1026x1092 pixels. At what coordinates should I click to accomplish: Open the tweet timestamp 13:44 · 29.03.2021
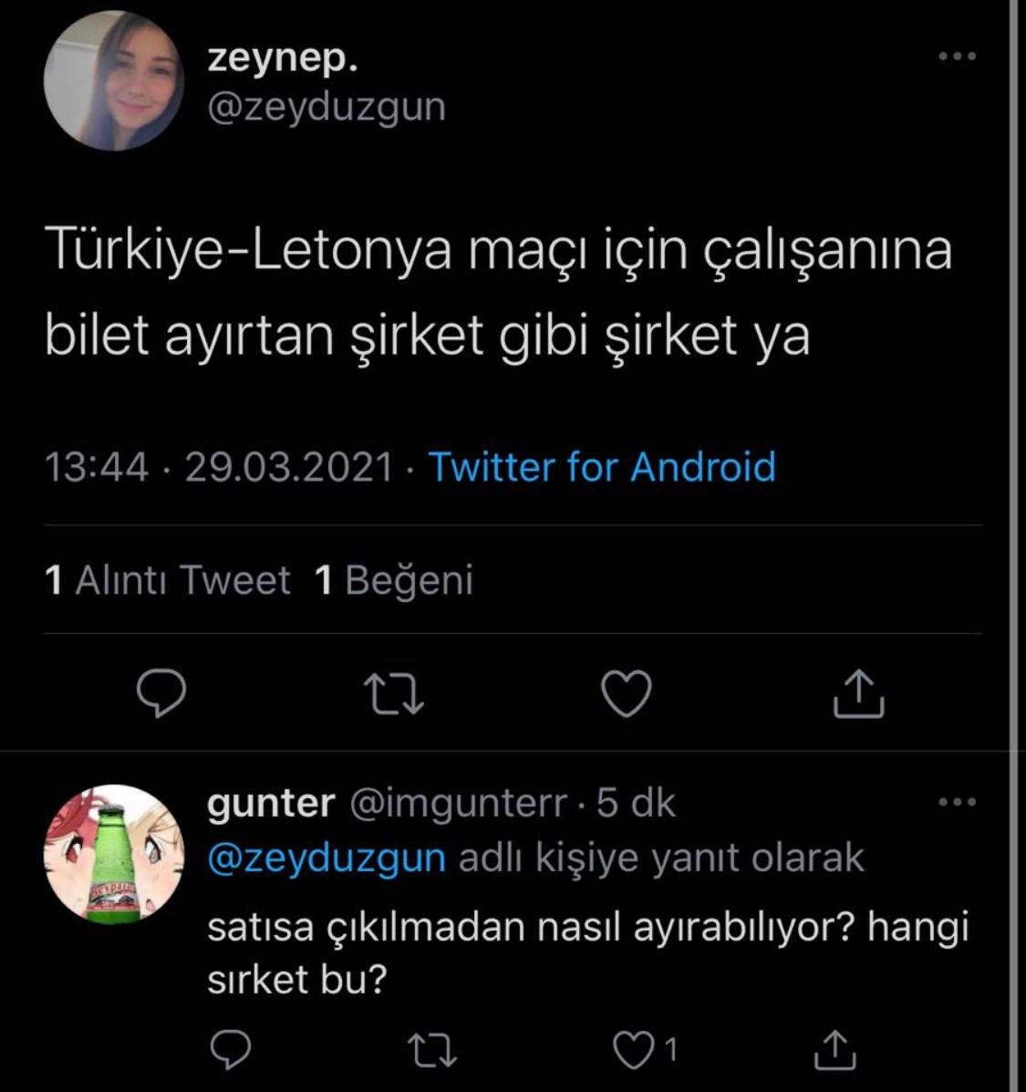coord(219,467)
